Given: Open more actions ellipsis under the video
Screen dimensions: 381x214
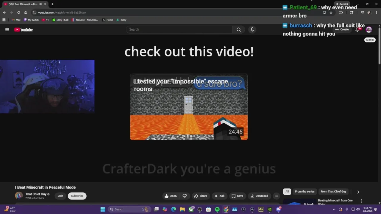Looking at the screenshot, I should [x=276, y=196].
